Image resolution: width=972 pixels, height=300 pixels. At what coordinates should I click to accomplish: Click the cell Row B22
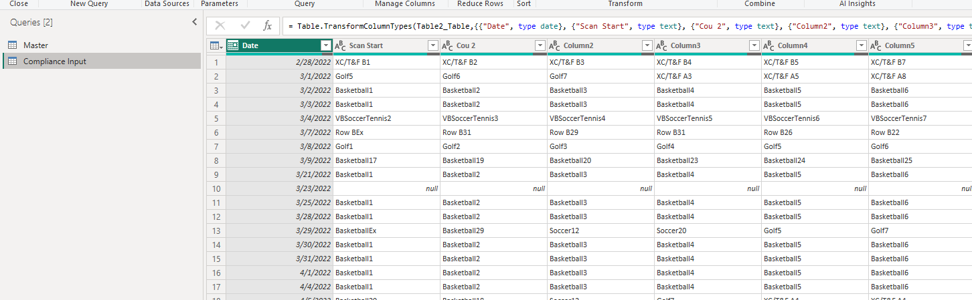(x=920, y=132)
